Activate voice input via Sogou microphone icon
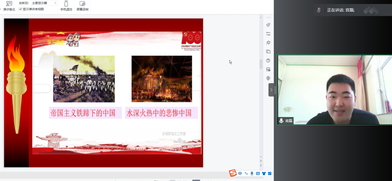 (251, 173)
